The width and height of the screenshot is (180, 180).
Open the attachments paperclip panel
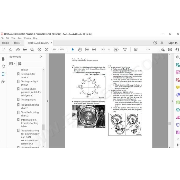tap(3, 82)
